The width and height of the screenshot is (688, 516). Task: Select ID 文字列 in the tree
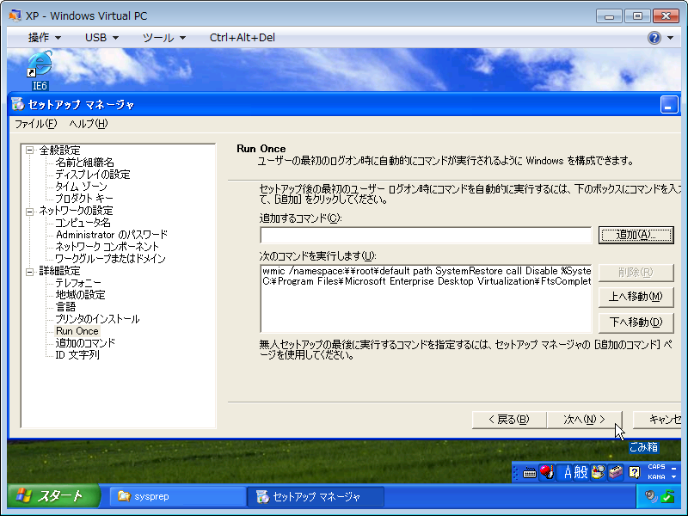(x=77, y=355)
